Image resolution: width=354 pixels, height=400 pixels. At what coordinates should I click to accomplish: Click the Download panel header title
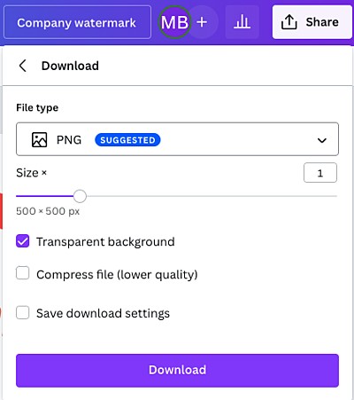pyautogui.click(x=70, y=66)
